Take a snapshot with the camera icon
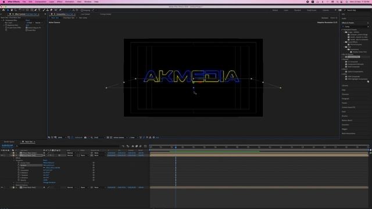Image resolution: width=372 pixels, height=209 pixels. click(85, 138)
